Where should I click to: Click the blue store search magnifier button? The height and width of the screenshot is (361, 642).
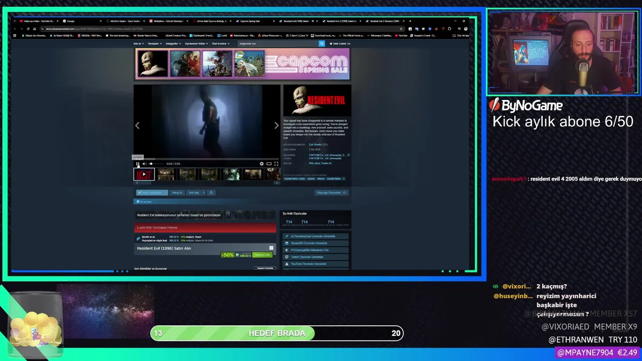click(x=322, y=44)
